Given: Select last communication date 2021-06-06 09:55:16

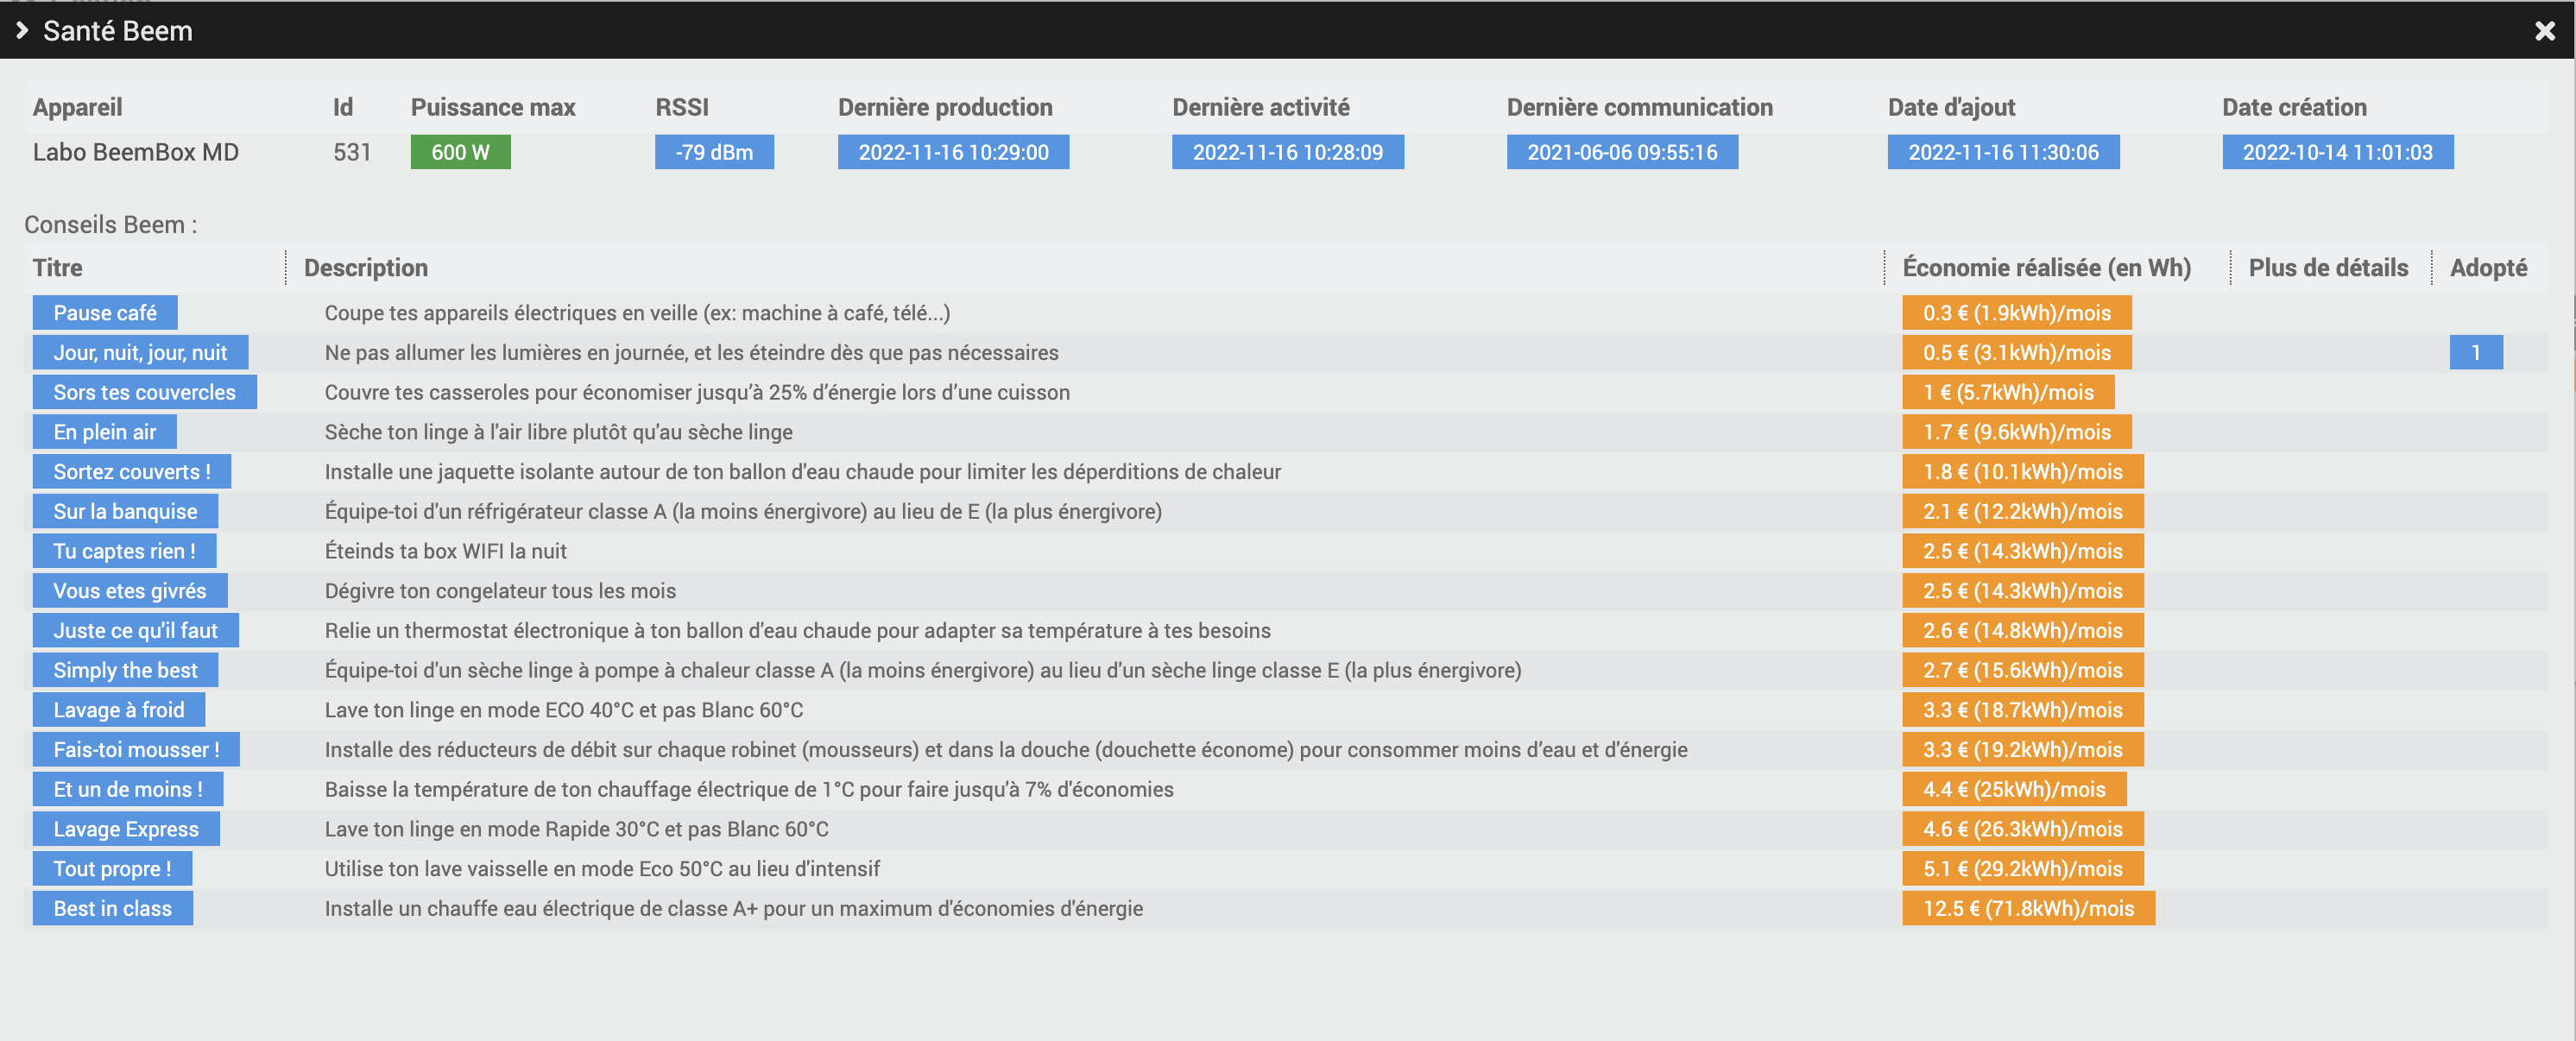Looking at the screenshot, I should coord(1622,152).
